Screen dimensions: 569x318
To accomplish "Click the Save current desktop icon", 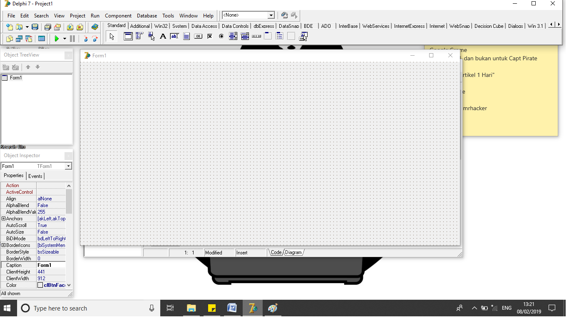I will tap(285, 15).
